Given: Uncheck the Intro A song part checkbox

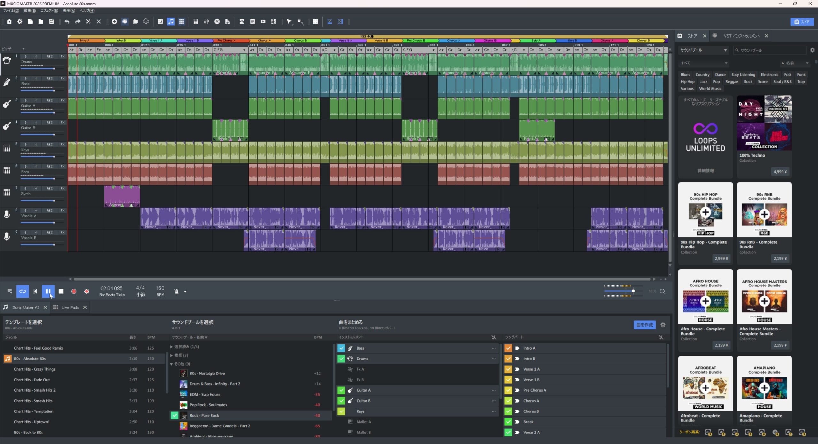Looking at the screenshot, I should 508,348.
